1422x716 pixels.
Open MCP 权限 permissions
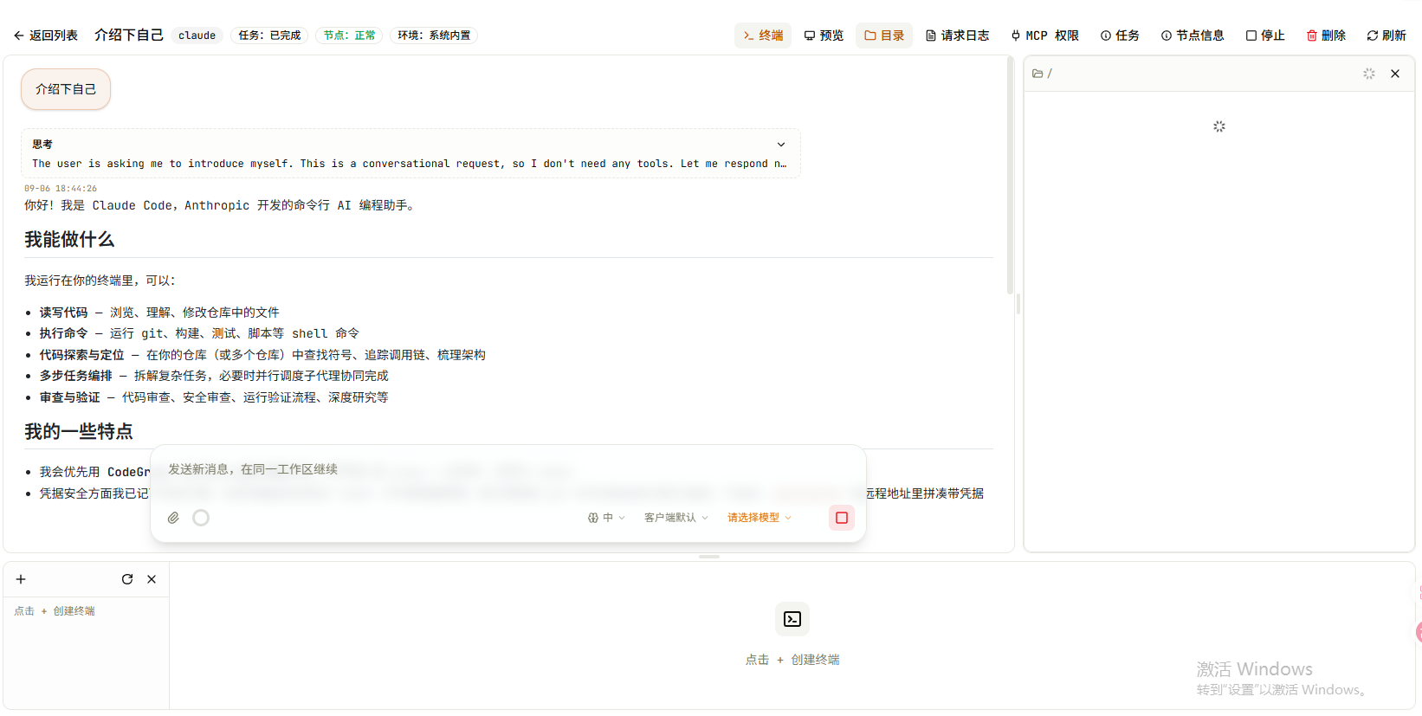pos(1044,35)
